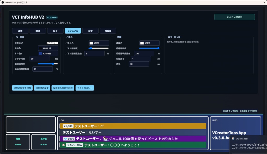
Task: Focus the 枠線太さ field showing 4
Action: pos(141,59)
